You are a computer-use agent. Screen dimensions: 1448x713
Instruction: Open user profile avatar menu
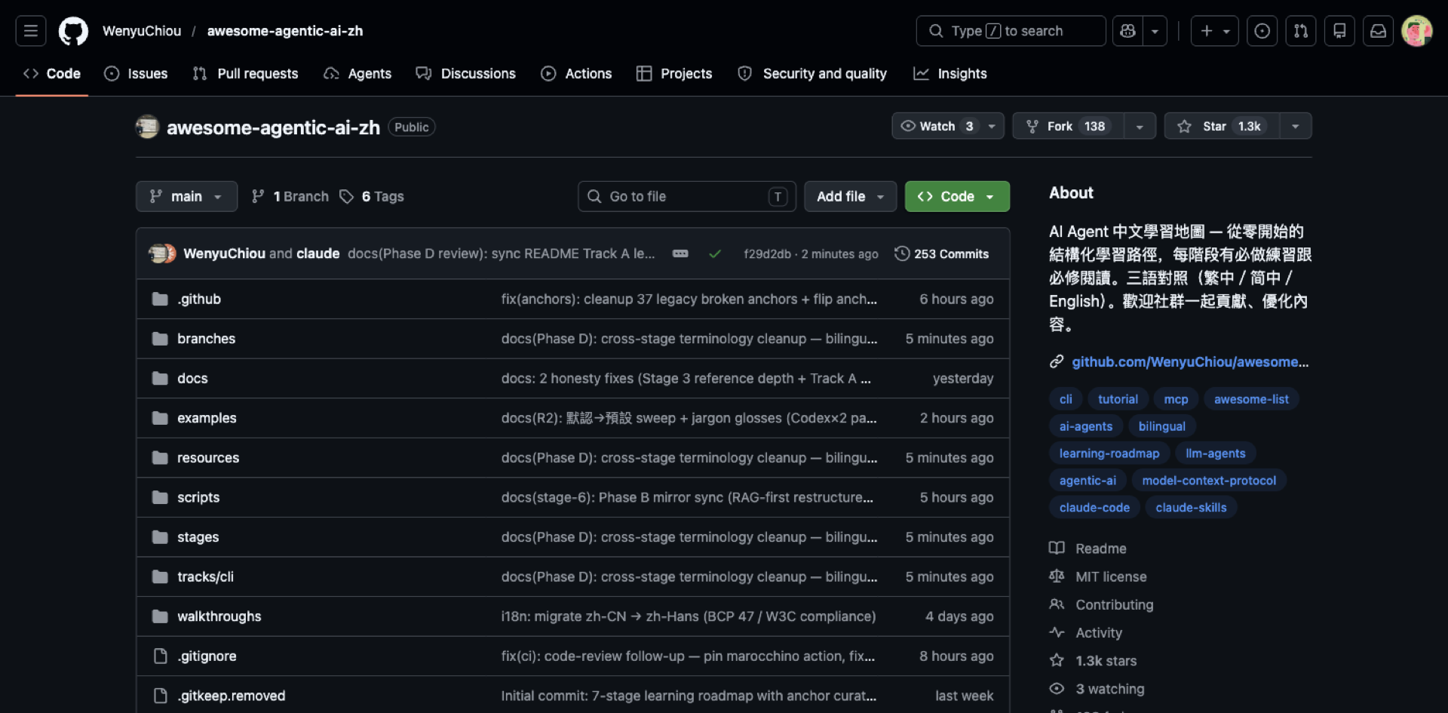(x=1416, y=31)
